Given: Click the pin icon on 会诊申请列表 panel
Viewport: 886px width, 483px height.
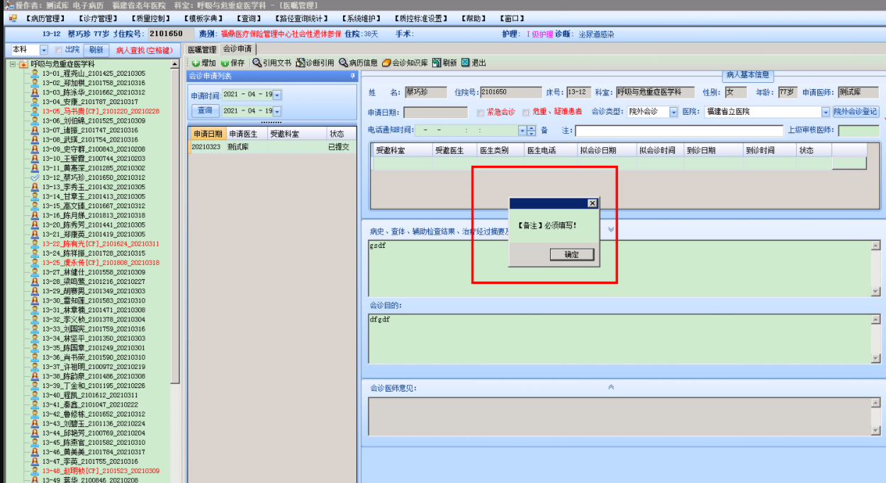Looking at the screenshot, I should 352,76.
